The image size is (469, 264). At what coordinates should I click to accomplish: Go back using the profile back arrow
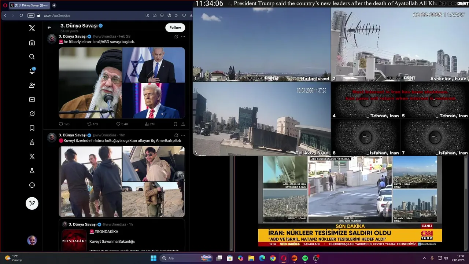[x=49, y=27]
